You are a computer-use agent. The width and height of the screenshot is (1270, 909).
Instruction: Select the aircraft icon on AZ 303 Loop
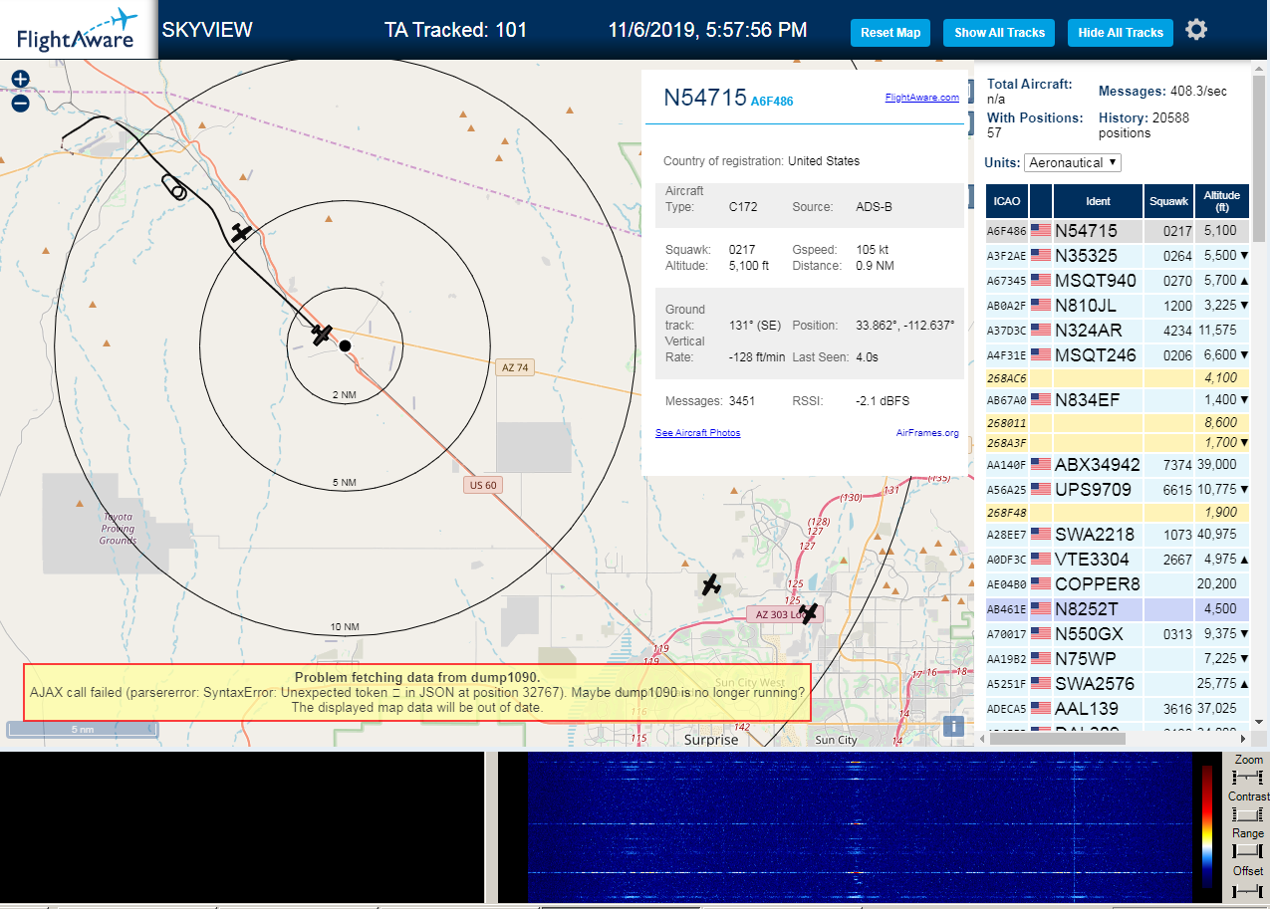808,613
